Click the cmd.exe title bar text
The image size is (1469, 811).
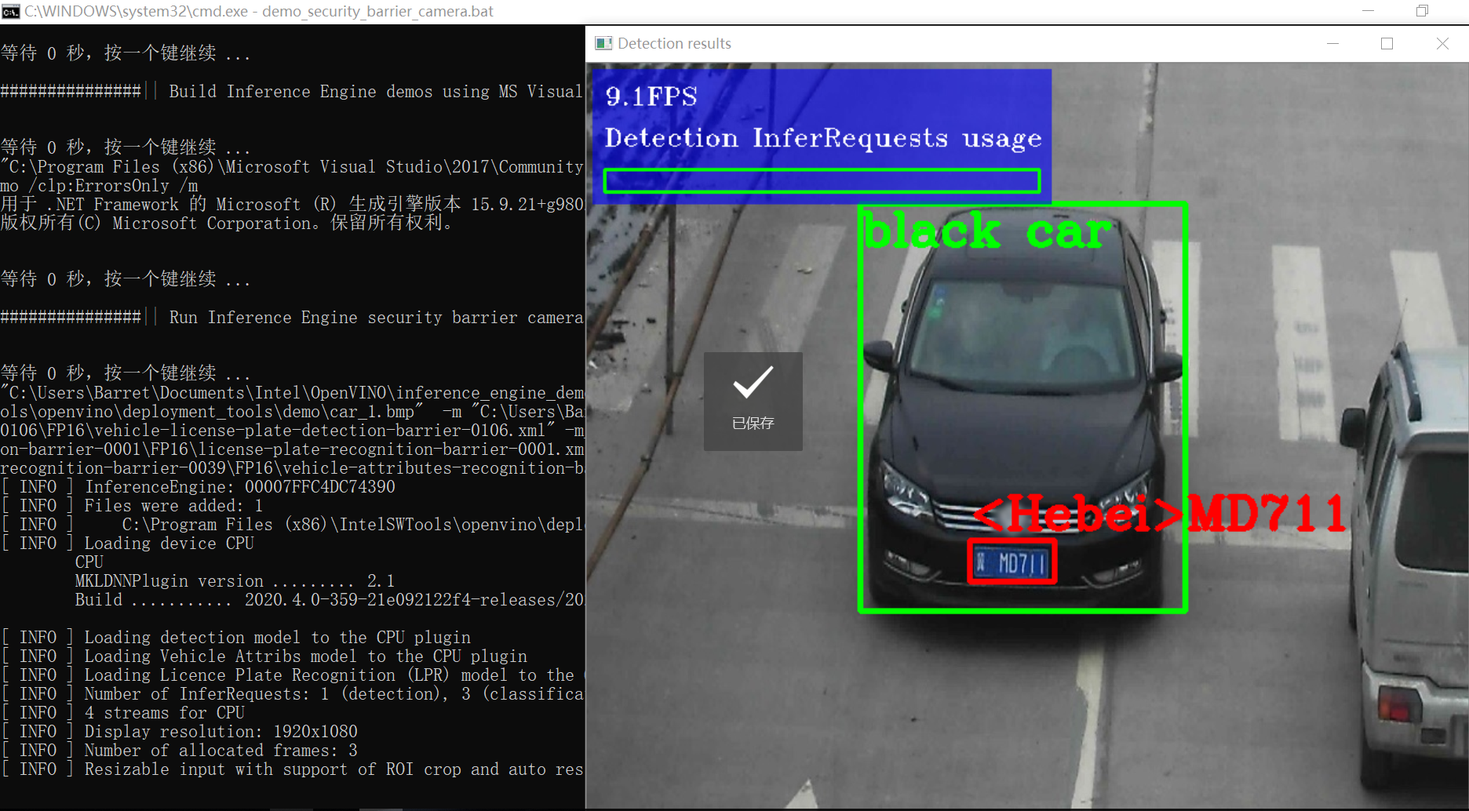tap(259, 12)
